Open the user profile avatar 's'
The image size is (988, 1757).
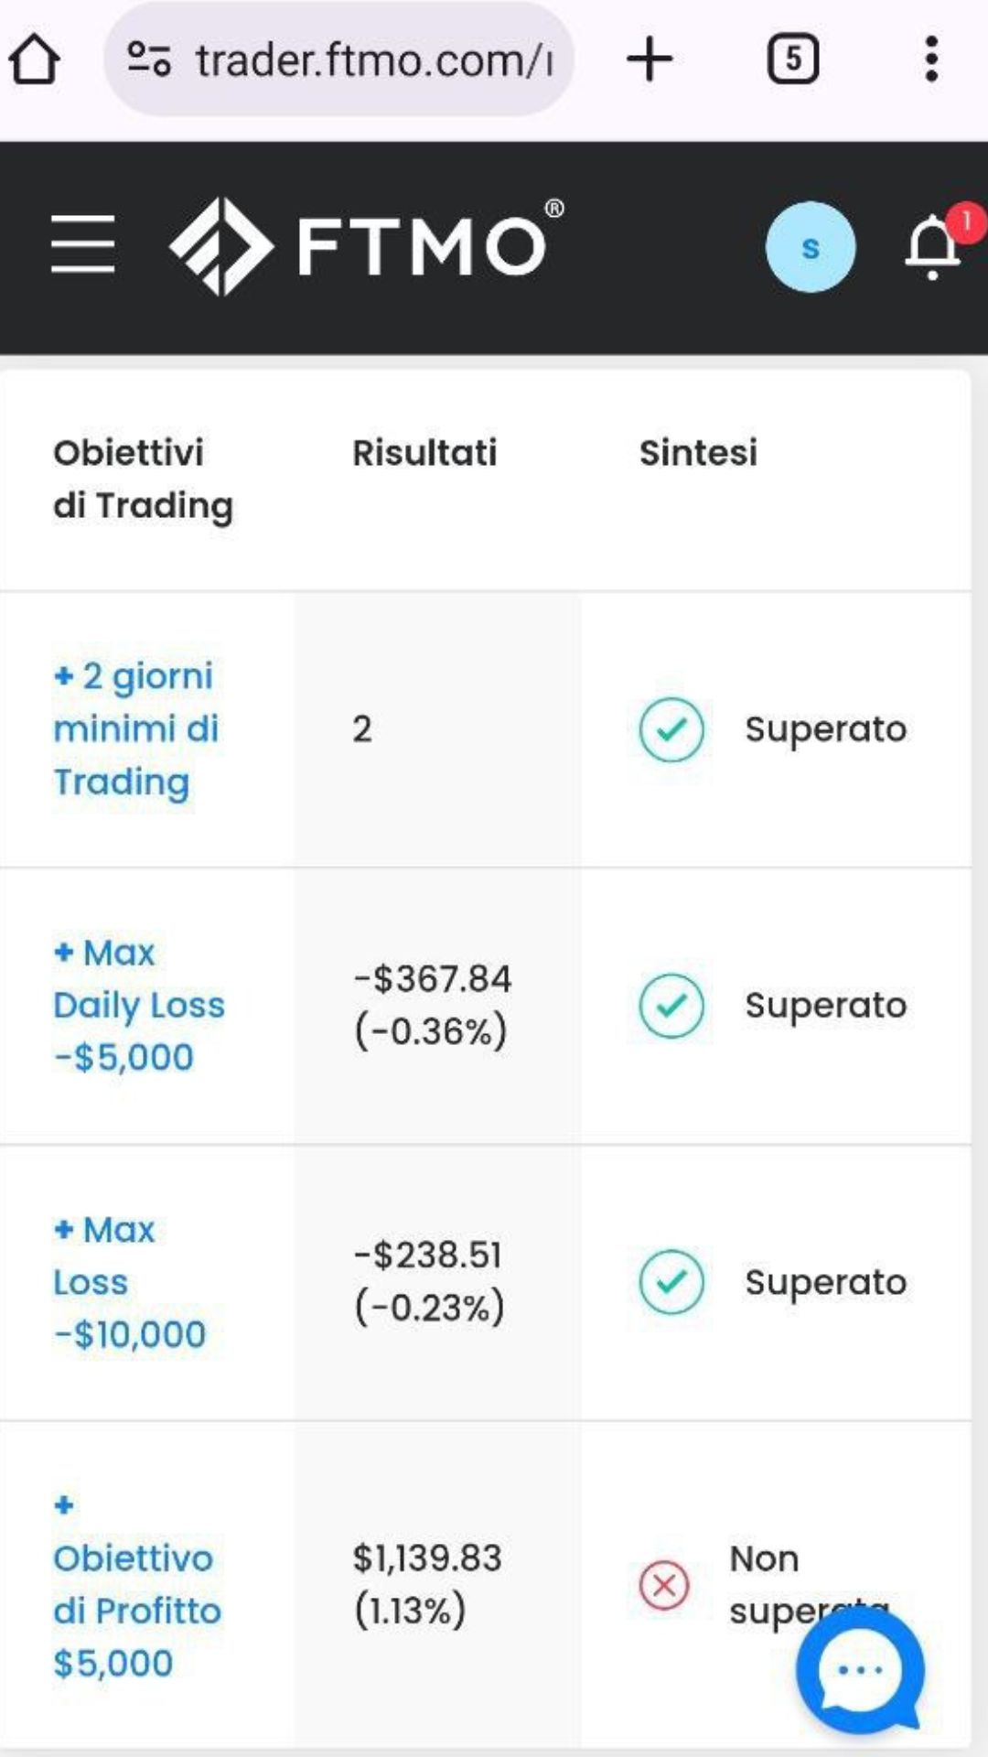pos(811,247)
